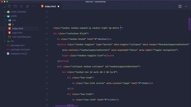Image resolution: width=191 pixels, height=107 pixels.
Task: Collapse all folders in explorer
Action: [x=27, y=6]
